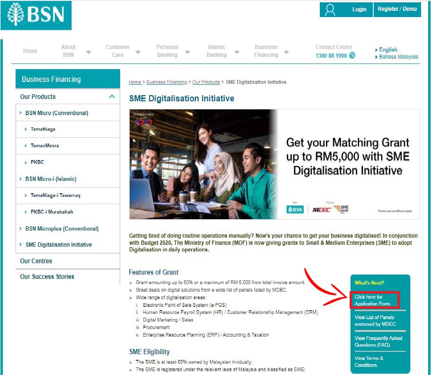Open the Business Financing menu item
Viewport: 431px width, 375px height.
[266, 51]
